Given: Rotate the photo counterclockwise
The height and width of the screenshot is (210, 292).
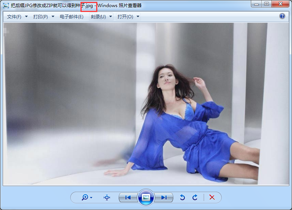Looking at the screenshot, I should (182, 197).
